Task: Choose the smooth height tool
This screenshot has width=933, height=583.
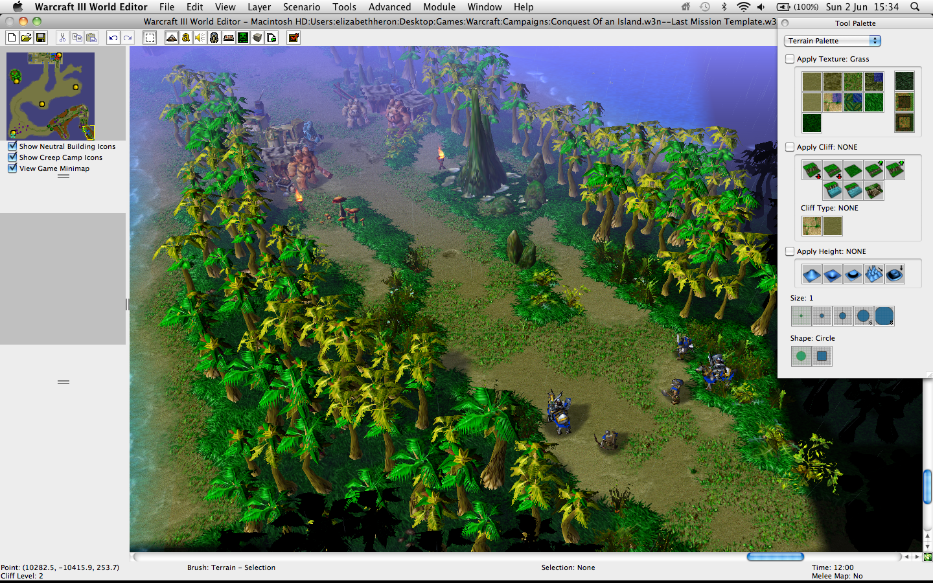Action: (x=895, y=274)
